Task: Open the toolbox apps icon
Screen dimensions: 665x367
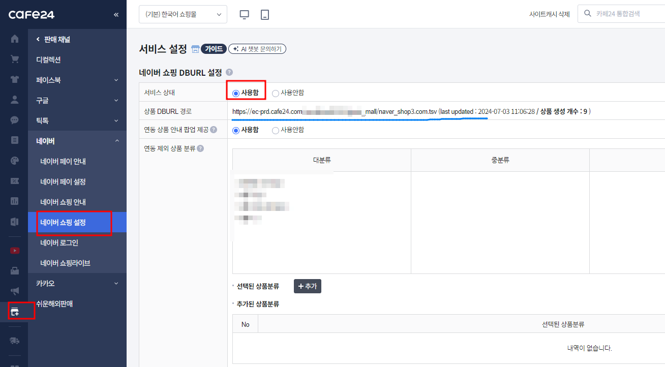Action: pyautogui.click(x=15, y=271)
